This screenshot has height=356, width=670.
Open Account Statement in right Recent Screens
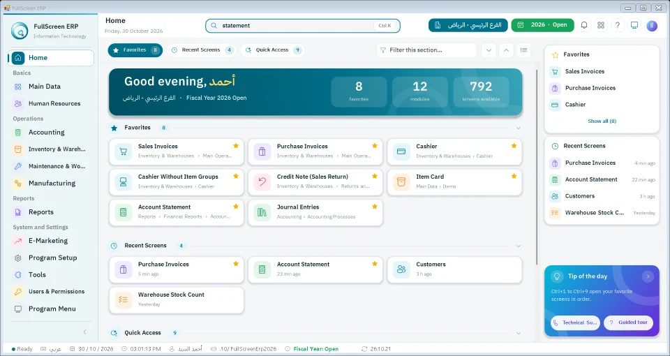(x=602, y=179)
